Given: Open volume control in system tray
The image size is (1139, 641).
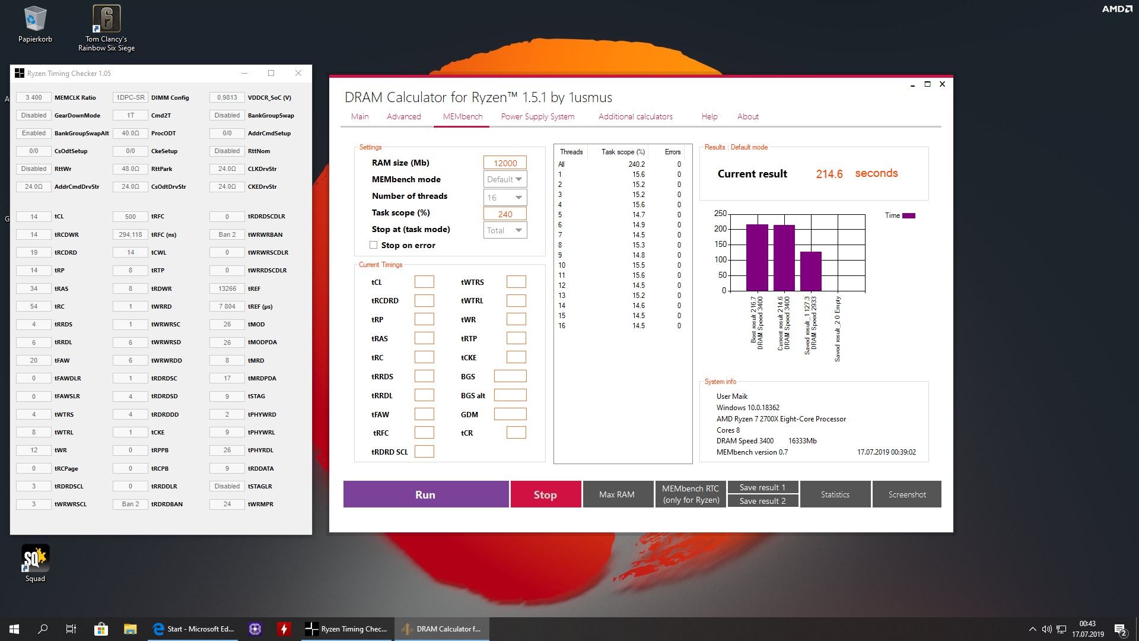Looking at the screenshot, I should pos(1046,629).
